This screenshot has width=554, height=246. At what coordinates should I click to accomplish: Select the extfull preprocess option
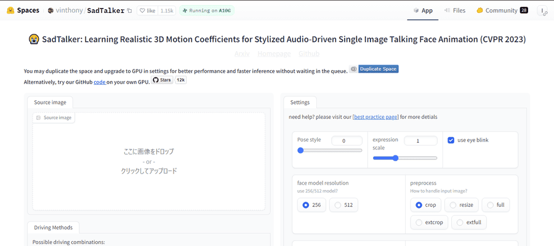point(469,223)
